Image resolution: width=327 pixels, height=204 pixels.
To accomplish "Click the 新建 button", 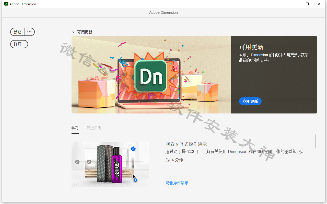I will (x=18, y=32).
